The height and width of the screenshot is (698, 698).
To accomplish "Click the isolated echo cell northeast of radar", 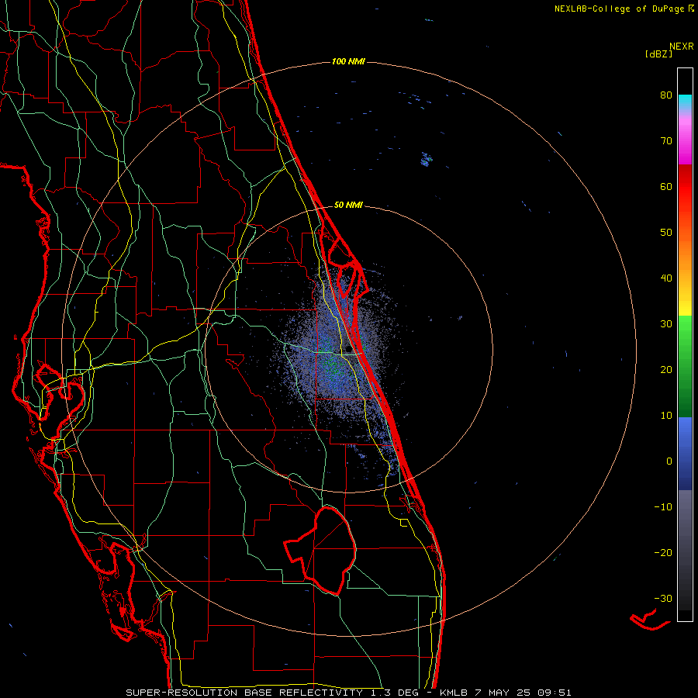I will coord(427,159).
